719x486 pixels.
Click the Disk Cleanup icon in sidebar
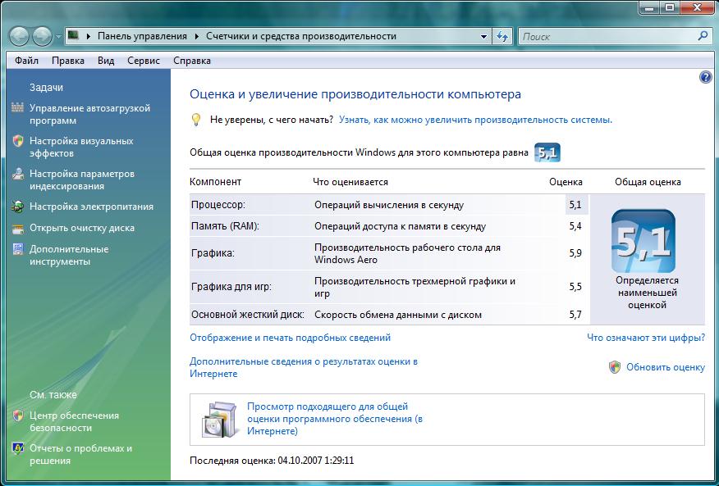pos(18,228)
